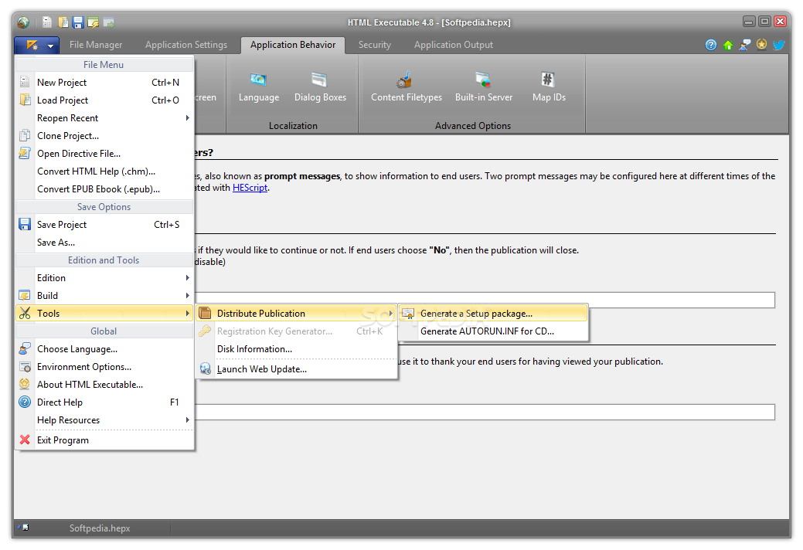The height and width of the screenshot is (550, 803).
Task: Click the new project icon in title bar
Action: click(47, 22)
